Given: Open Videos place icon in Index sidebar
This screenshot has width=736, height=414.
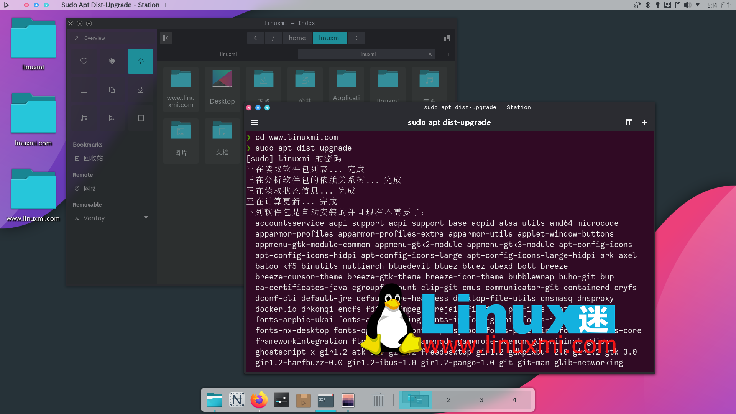Looking at the screenshot, I should tap(141, 118).
